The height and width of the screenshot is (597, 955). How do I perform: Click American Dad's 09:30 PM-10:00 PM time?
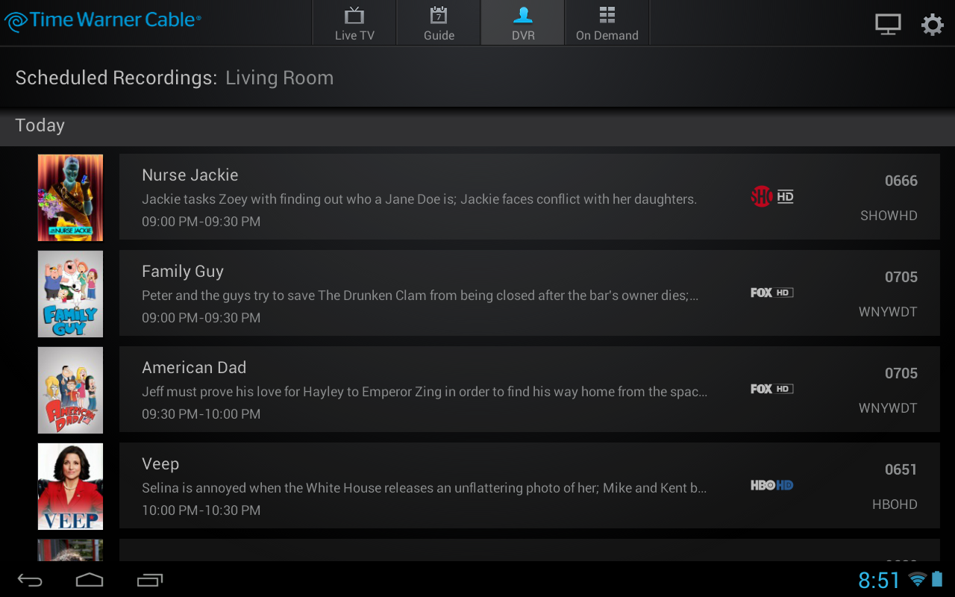pos(201,414)
